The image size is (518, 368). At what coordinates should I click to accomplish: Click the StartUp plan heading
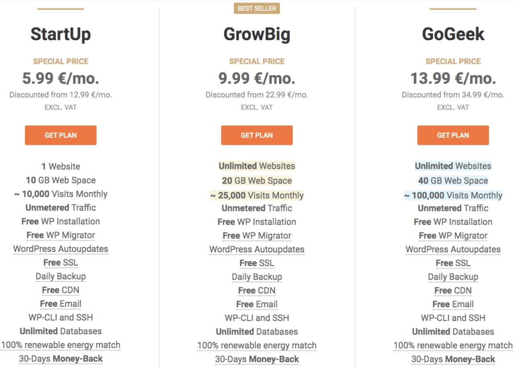pos(61,34)
